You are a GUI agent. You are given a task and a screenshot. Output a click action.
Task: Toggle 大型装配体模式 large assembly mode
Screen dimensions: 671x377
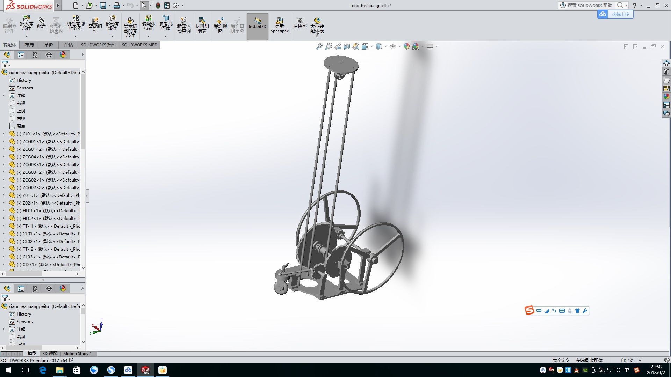317,27
